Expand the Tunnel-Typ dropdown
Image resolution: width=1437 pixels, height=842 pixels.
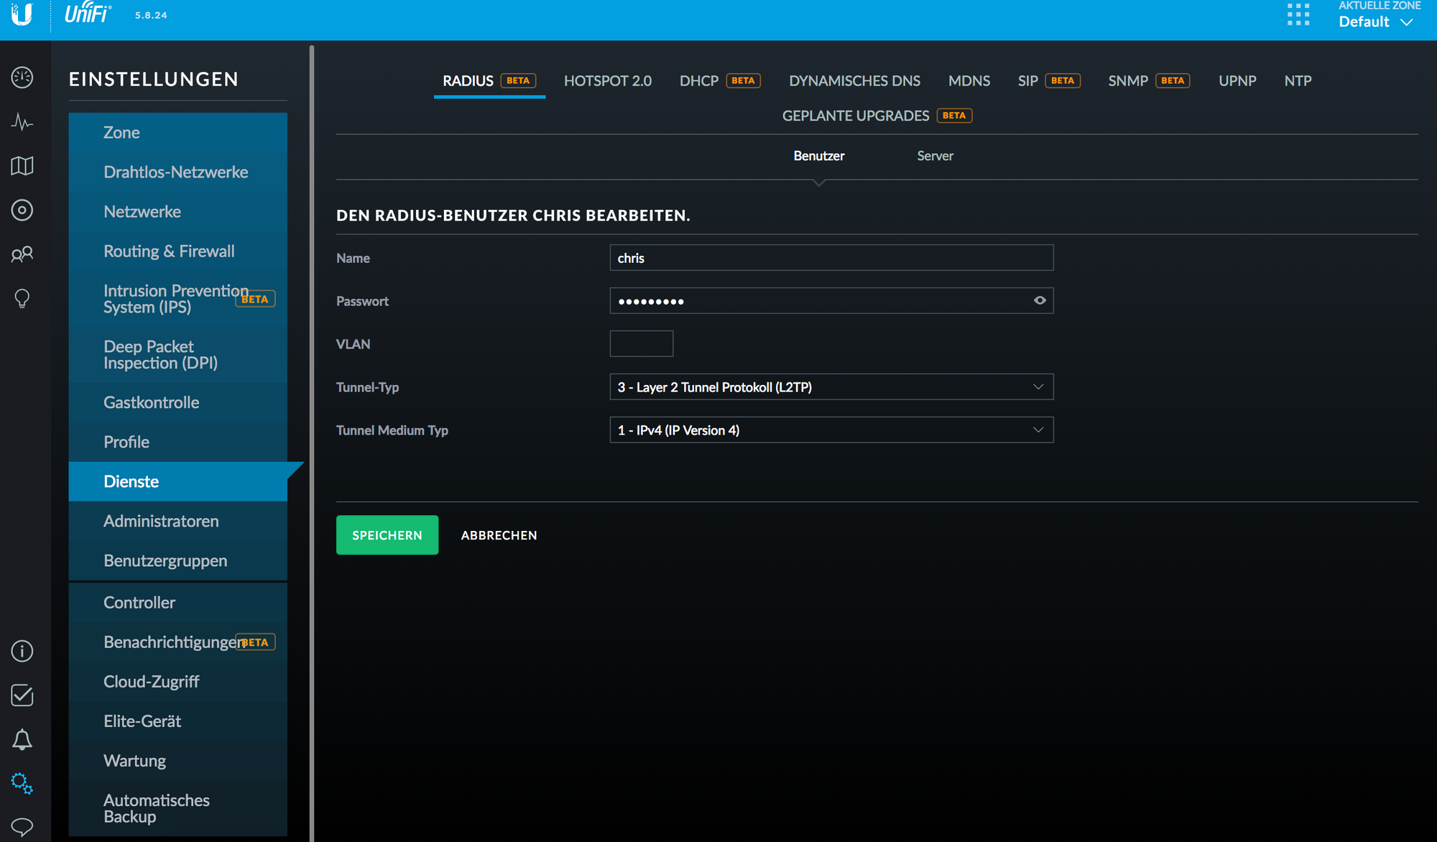tap(831, 387)
